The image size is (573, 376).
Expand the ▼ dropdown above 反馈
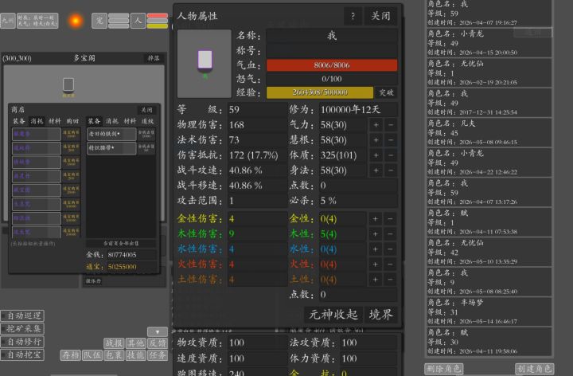click(158, 331)
